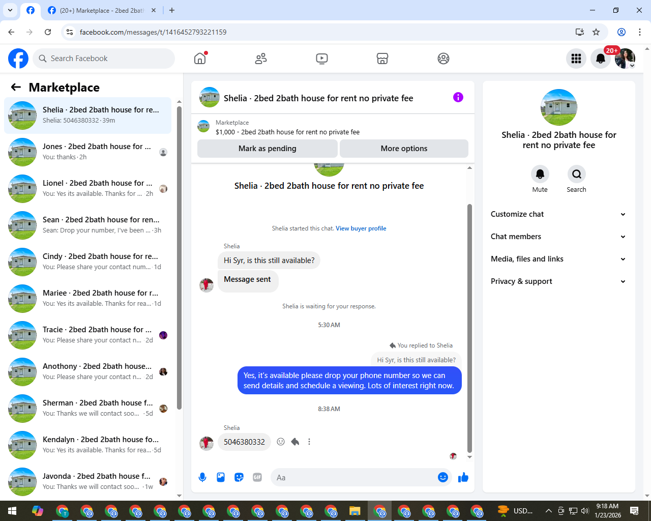
Task: Open the taskbar clock showing 9:18 AM
Action: 608,511
